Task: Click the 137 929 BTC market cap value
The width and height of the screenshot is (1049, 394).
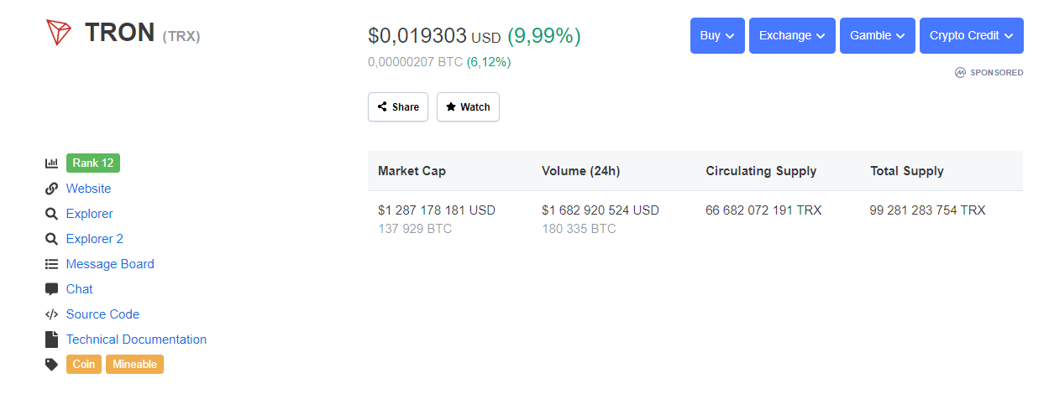Action: pos(415,229)
